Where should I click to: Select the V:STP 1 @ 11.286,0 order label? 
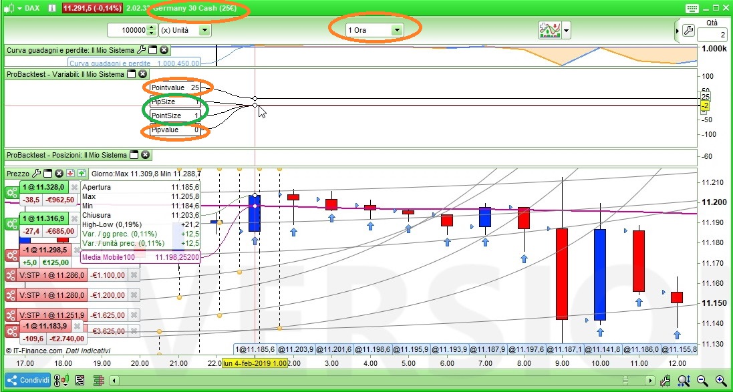(x=52, y=275)
